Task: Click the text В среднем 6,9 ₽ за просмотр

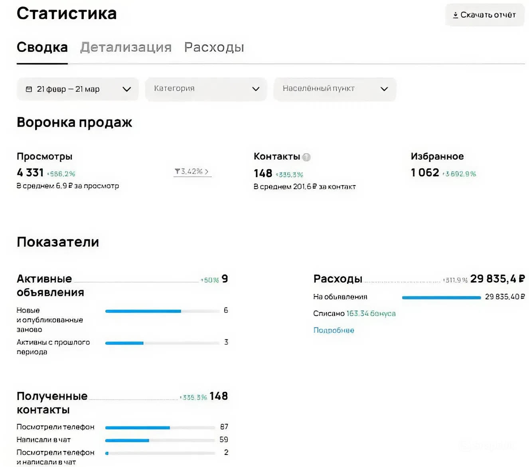Action: tap(68, 186)
